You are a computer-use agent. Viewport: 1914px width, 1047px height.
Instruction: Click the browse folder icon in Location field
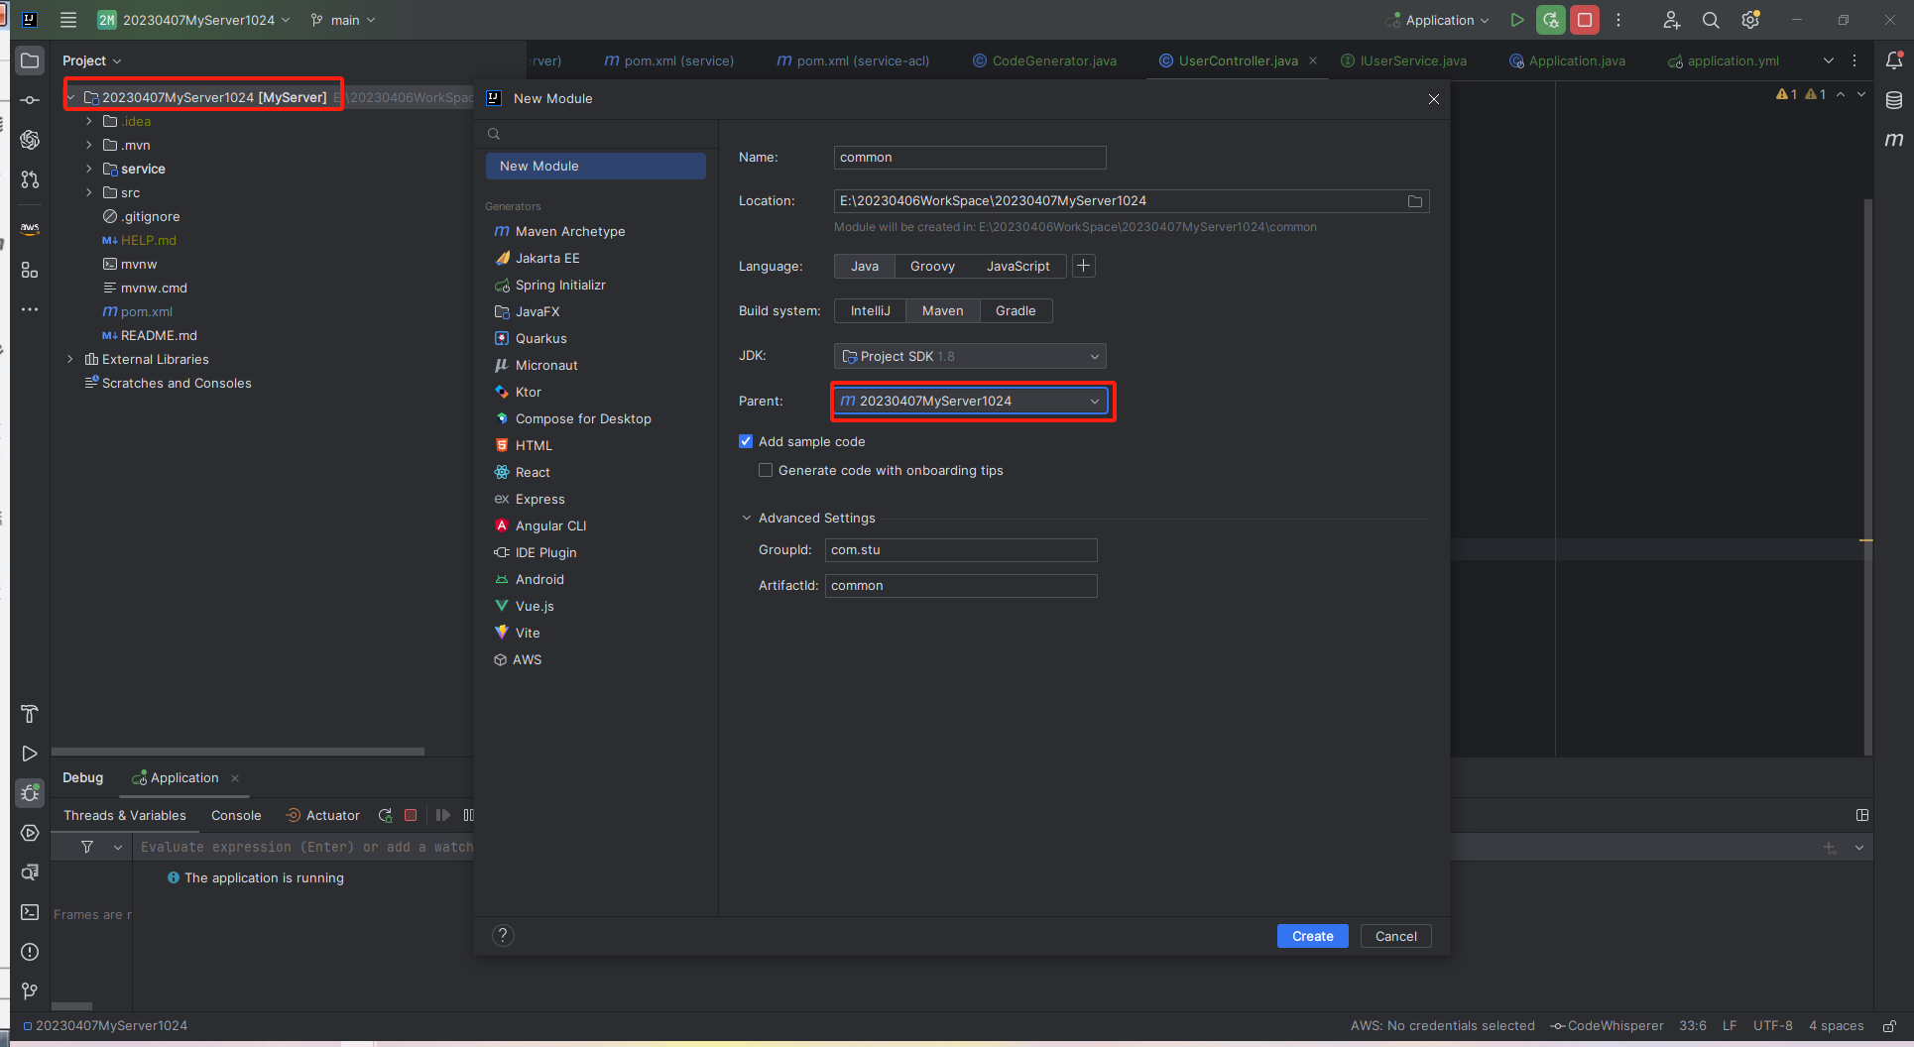[1415, 201]
